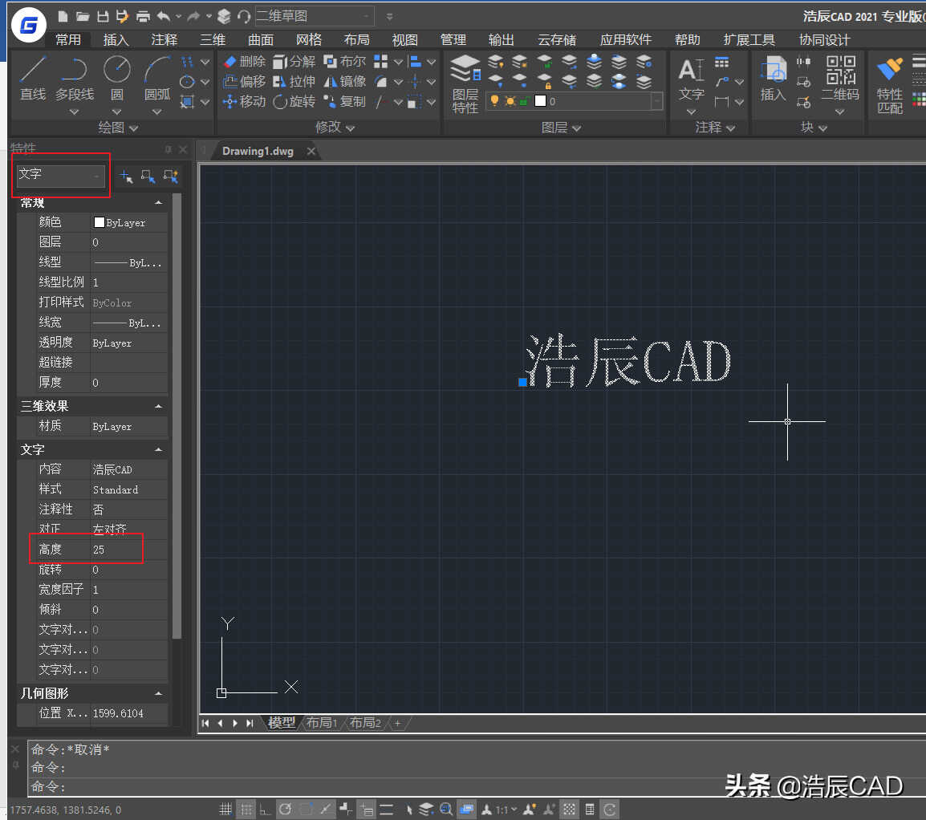Switch to the 布局1 layout tab
Viewport: 926px width, 820px height.
(322, 723)
